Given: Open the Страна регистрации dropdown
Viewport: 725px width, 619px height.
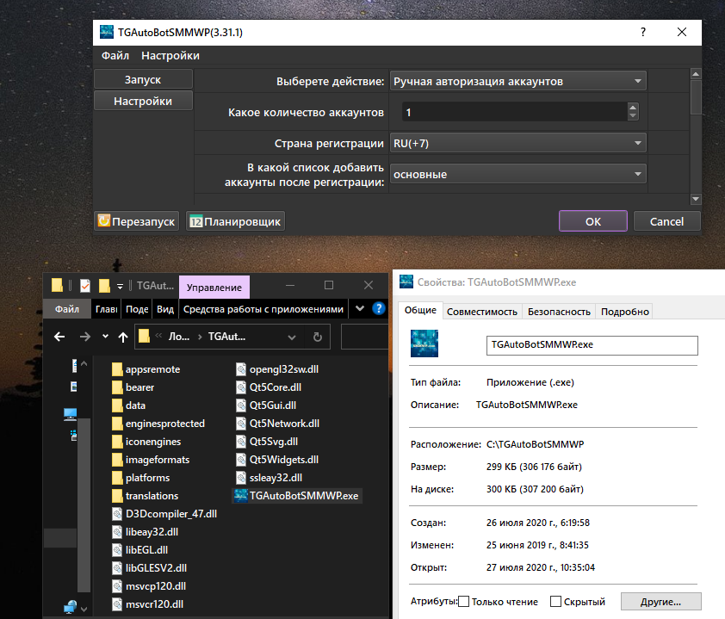Looking at the screenshot, I should tap(517, 143).
